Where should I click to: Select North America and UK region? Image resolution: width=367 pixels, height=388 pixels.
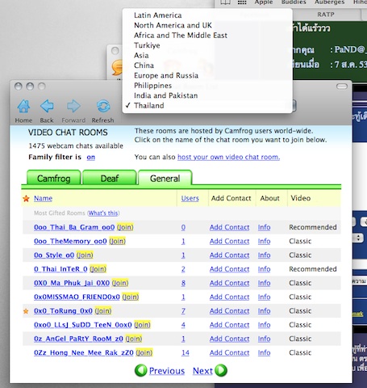[173, 25]
